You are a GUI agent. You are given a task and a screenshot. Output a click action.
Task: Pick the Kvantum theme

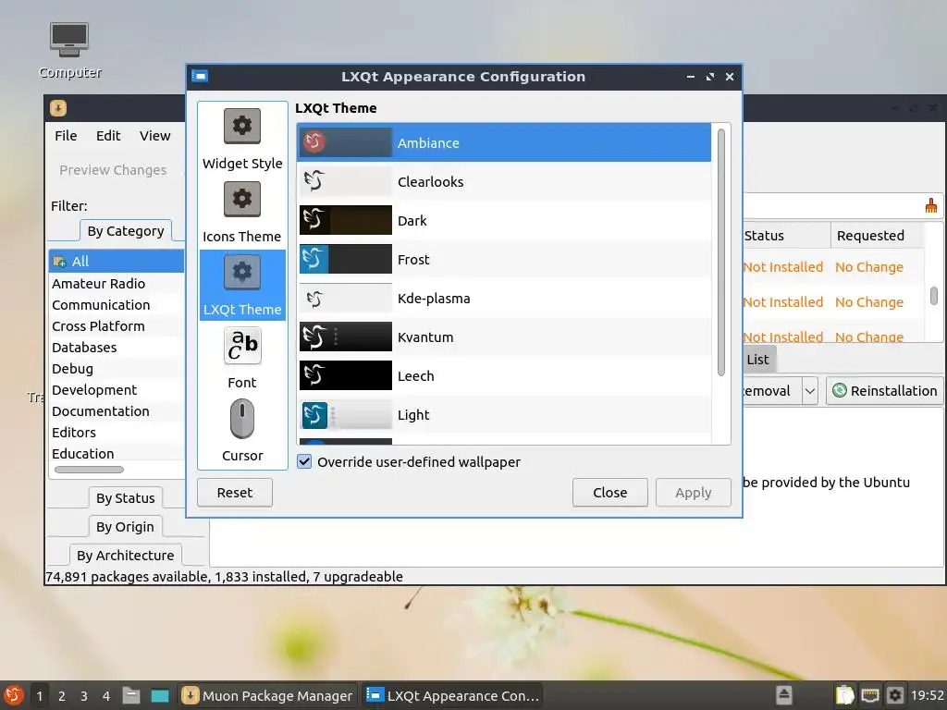pyautogui.click(x=504, y=337)
